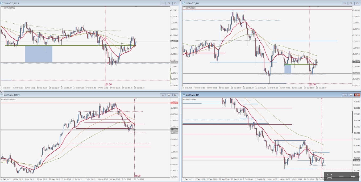Zoom out with the minus overlay icon

[x=341, y=177]
